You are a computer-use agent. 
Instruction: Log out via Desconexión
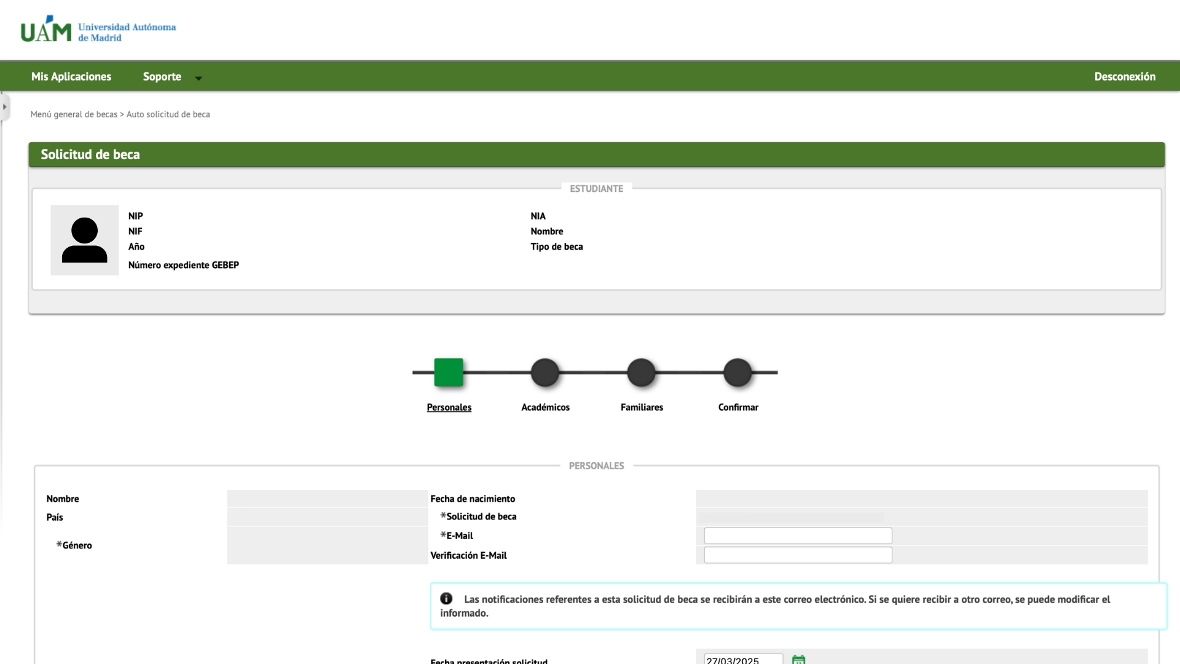tap(1125, 77)
